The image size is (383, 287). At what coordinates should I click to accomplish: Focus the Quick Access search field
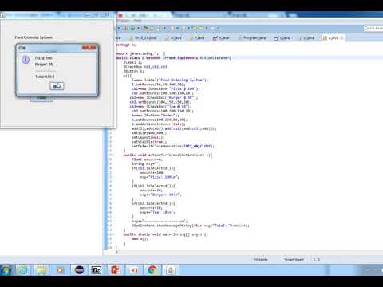373,28
